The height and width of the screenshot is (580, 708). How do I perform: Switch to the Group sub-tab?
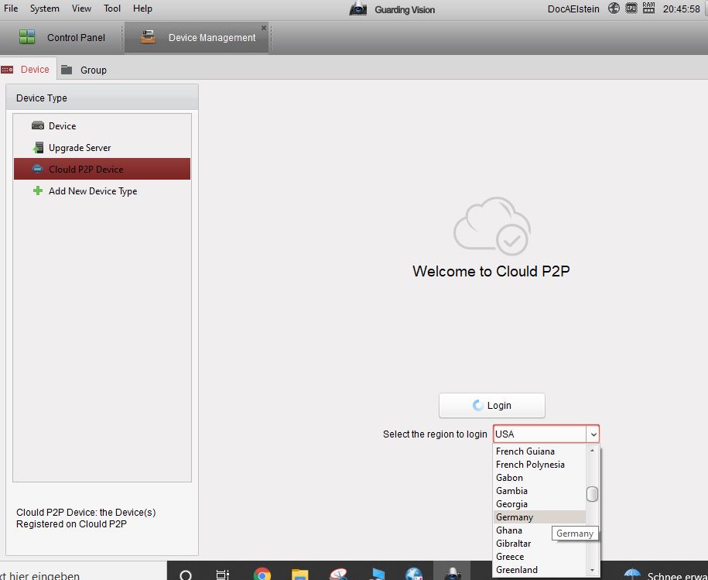click(x=84, y=70)
